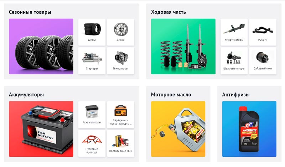Open the Шины tire category tile

coord(92,32)
